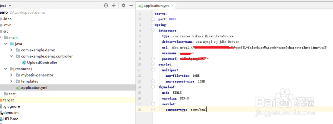This screenshot has width=333, height=124.
Task: Click the username key on line 8
Action: (169, 53)
